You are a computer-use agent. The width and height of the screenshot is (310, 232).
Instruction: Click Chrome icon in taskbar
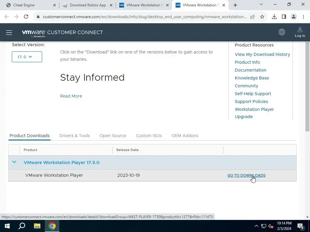click(52, 226)
